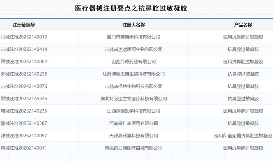Viewport: 273px width, 161px height.
Task: Click product name in 湖北特必达 row
Action: coord(243,98)
